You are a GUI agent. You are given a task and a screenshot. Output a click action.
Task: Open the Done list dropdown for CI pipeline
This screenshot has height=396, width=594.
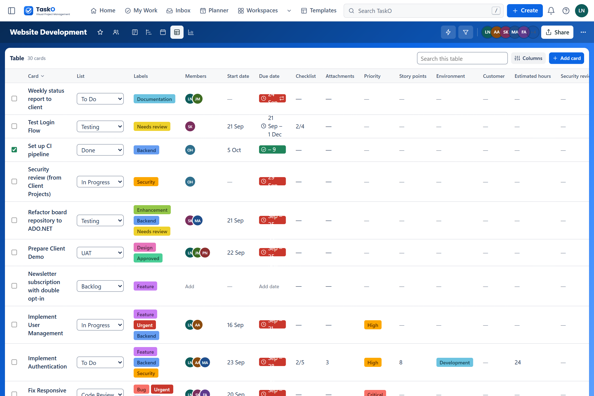pos(100,150)
